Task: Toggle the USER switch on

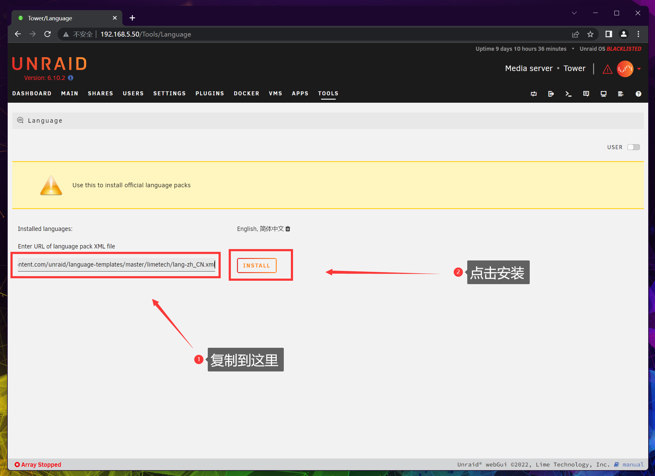Action: (x=633, y=147)
